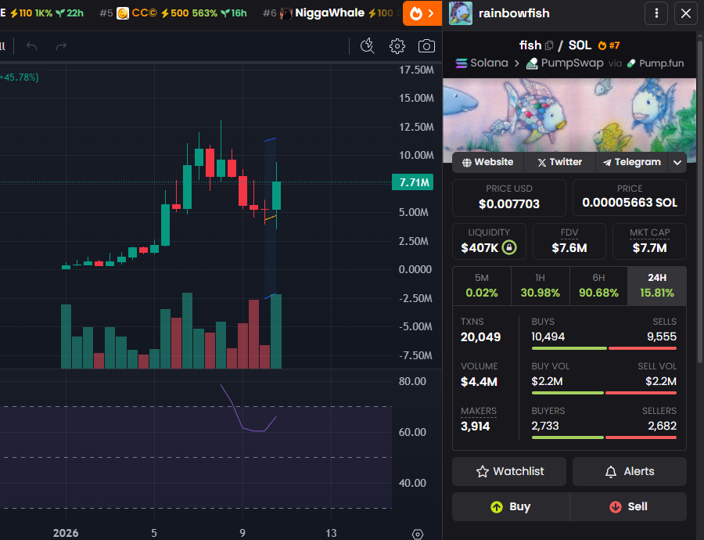The width and height of the screenshot is (704, 540).
Task: Click the 7.71M current price label
Action: (412, 182)
